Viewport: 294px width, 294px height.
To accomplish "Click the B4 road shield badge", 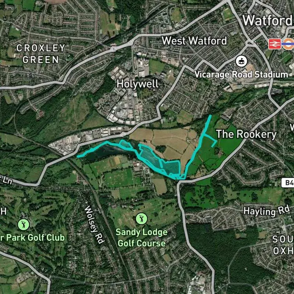I will 287,183.
